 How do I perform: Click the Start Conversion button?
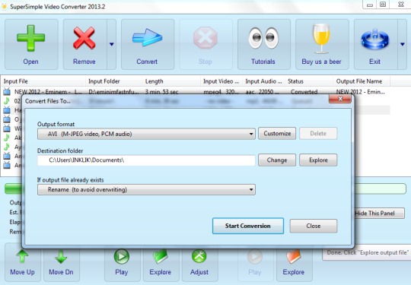[x=248, y=226]
